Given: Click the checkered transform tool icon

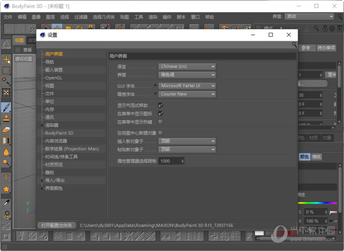Looking at the screenshot, I should coord(6,92).
